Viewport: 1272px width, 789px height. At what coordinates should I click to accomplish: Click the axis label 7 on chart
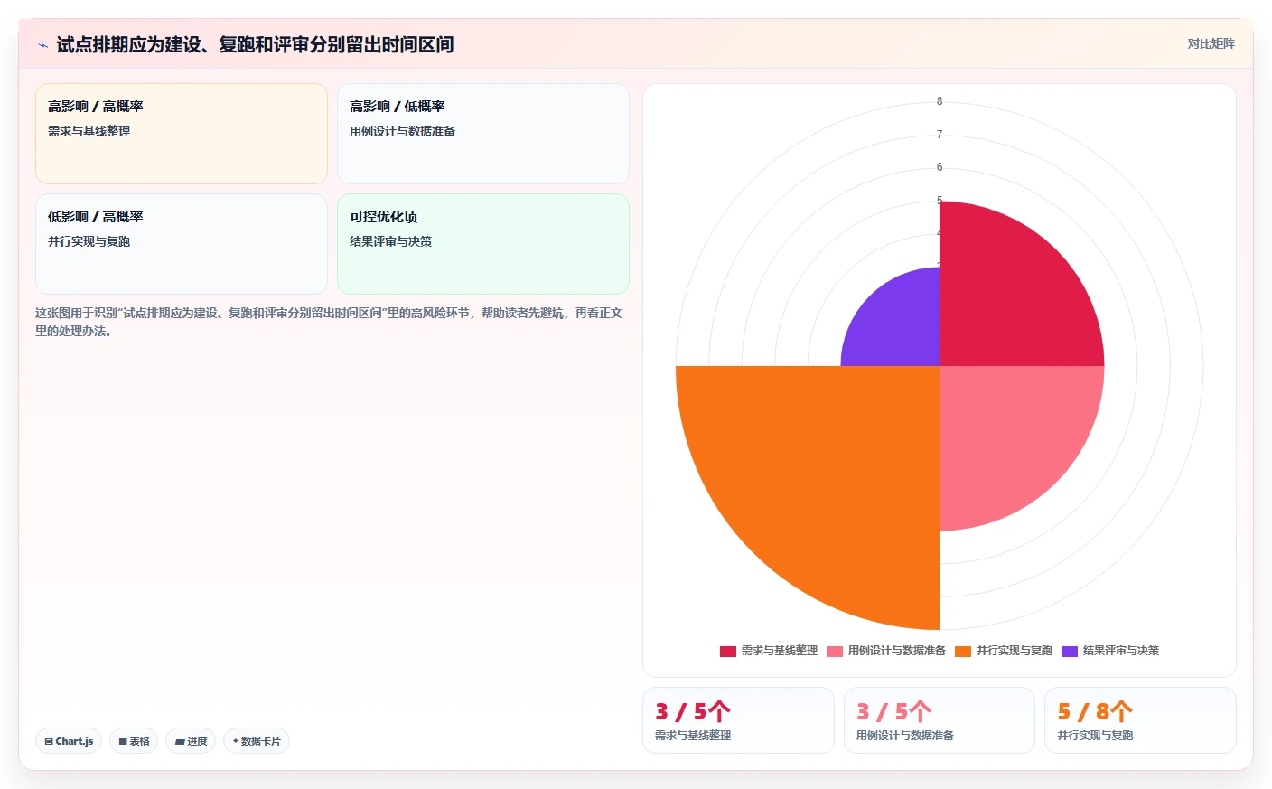pyautogui.click(x=940, y=135)
